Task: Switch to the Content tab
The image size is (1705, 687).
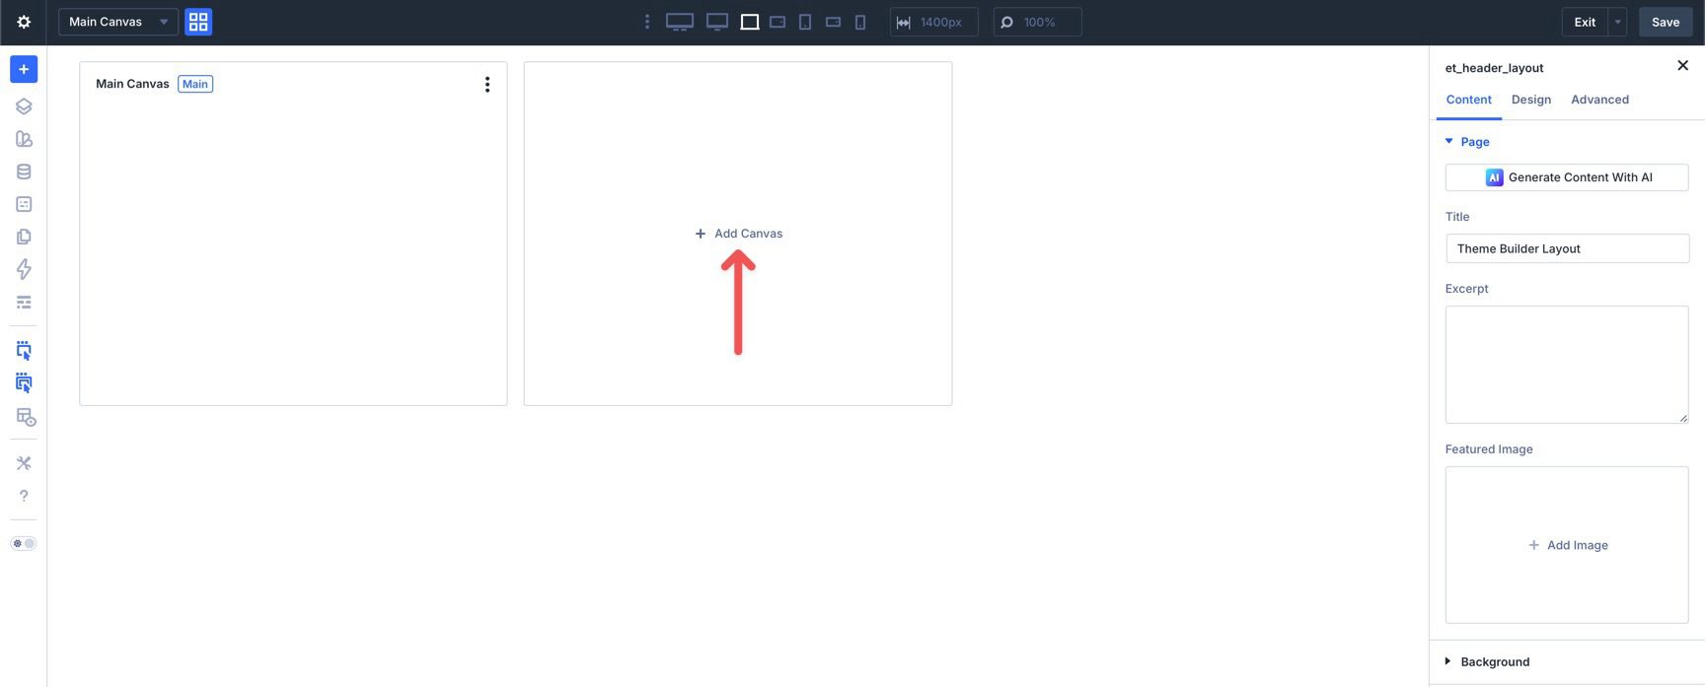Action: point(1468,100)
